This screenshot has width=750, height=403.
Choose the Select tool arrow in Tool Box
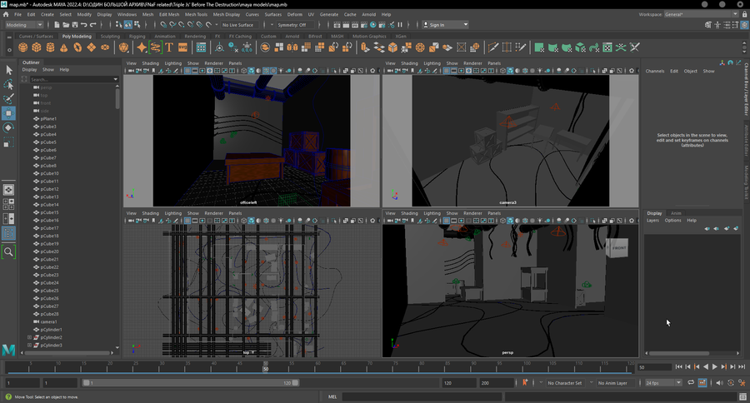click(8, 70)
